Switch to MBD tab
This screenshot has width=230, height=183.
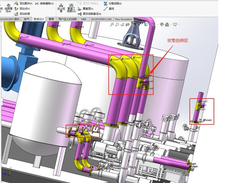point(84,19)
